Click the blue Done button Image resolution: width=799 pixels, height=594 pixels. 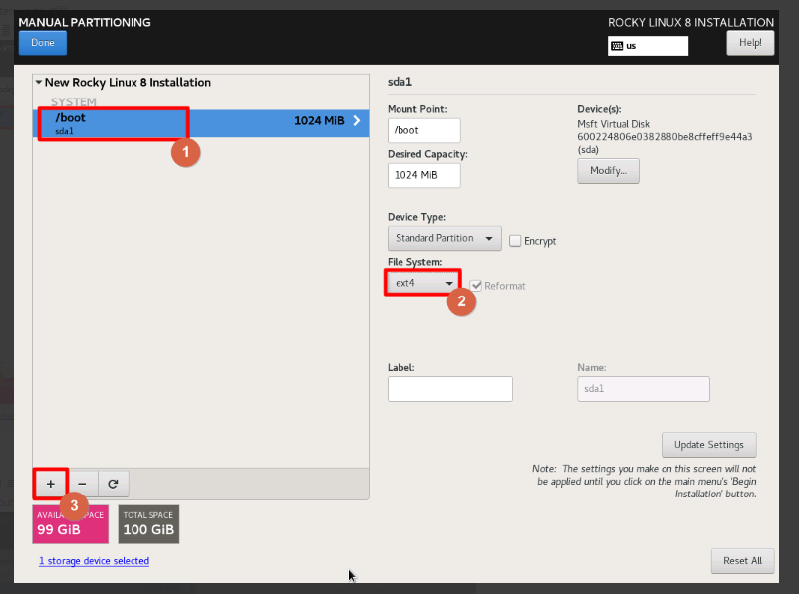(43, 43)
